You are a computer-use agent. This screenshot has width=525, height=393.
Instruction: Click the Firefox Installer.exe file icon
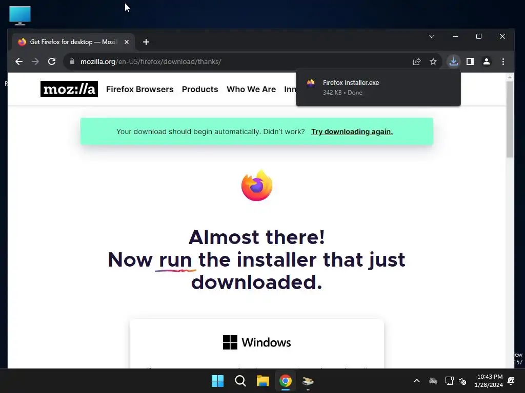311,83
